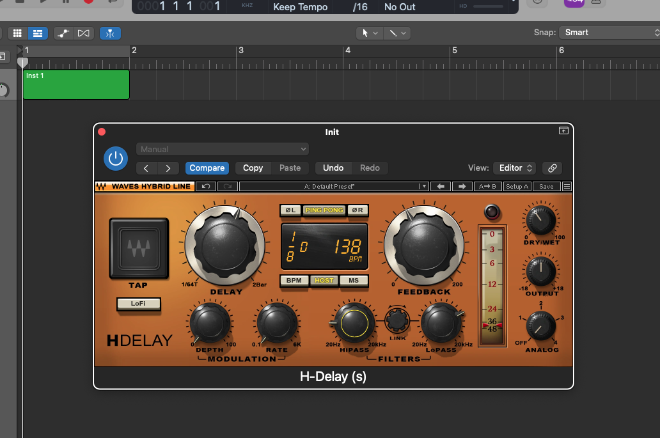660x438 pixels.
Task: Toggle right phase invert ØR button
Action: (357, 210)
